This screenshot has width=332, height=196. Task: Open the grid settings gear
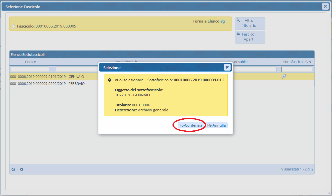point(22,169)
